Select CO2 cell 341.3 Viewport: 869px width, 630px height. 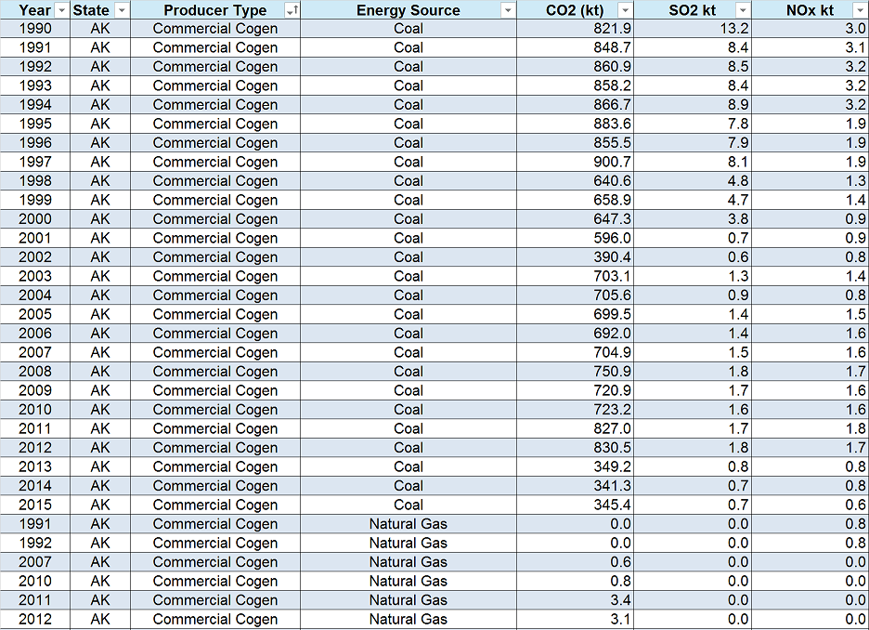[x=576, y=486]
